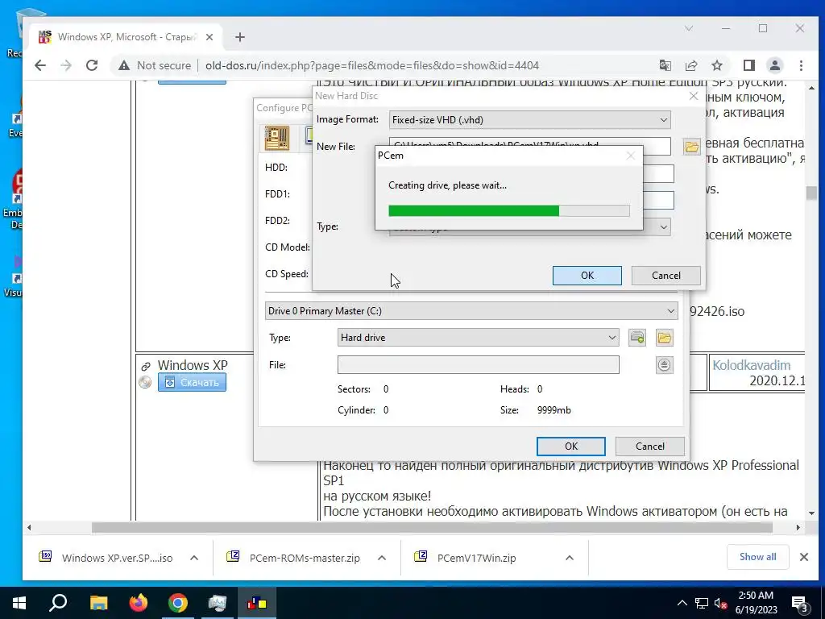The height and width of the screenshot is (619, 825).
Task: Open Chrome profile avatar
Action: coord(774,65)
